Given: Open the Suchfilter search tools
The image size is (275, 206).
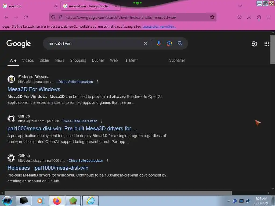Looking at the screenshot, I should (x=177, y=60).
